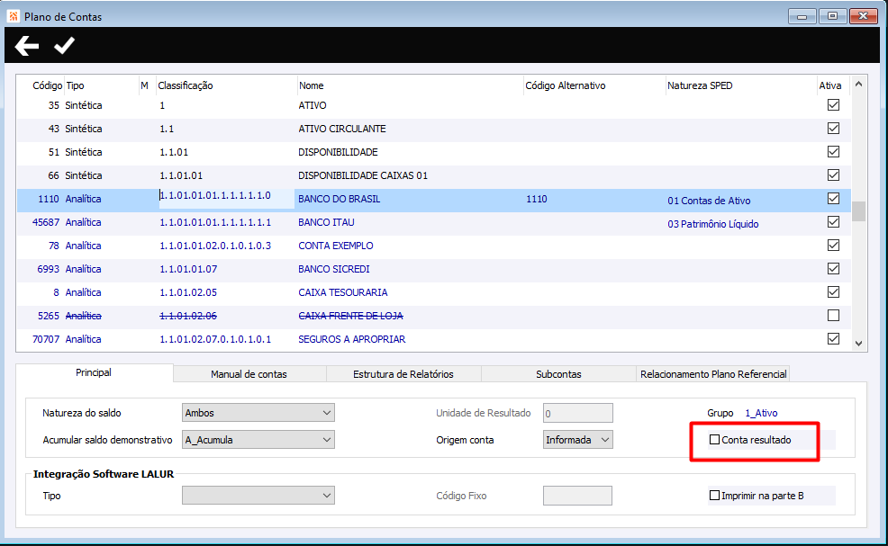The image size is (888, 546).
Task: Click the 03 Patrimônio Líquido natureza
Action: pos(712,224)
